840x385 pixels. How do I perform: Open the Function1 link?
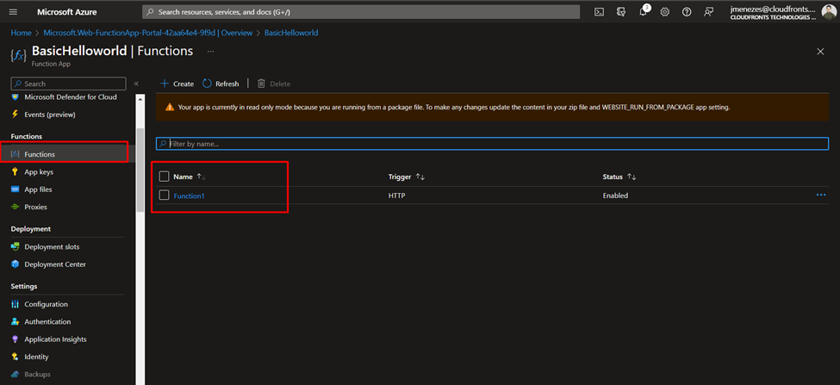pyautogui.click(x=189, y=196)
